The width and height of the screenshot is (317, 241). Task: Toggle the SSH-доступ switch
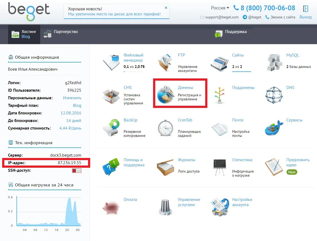[77, 171]
